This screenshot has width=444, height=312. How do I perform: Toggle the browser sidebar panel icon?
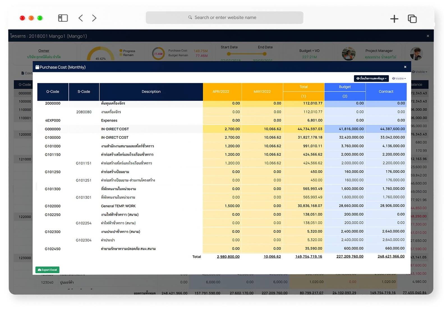point(63,18)
